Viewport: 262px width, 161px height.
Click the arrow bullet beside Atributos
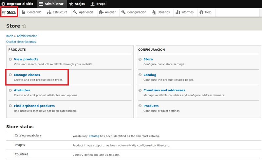10,90
